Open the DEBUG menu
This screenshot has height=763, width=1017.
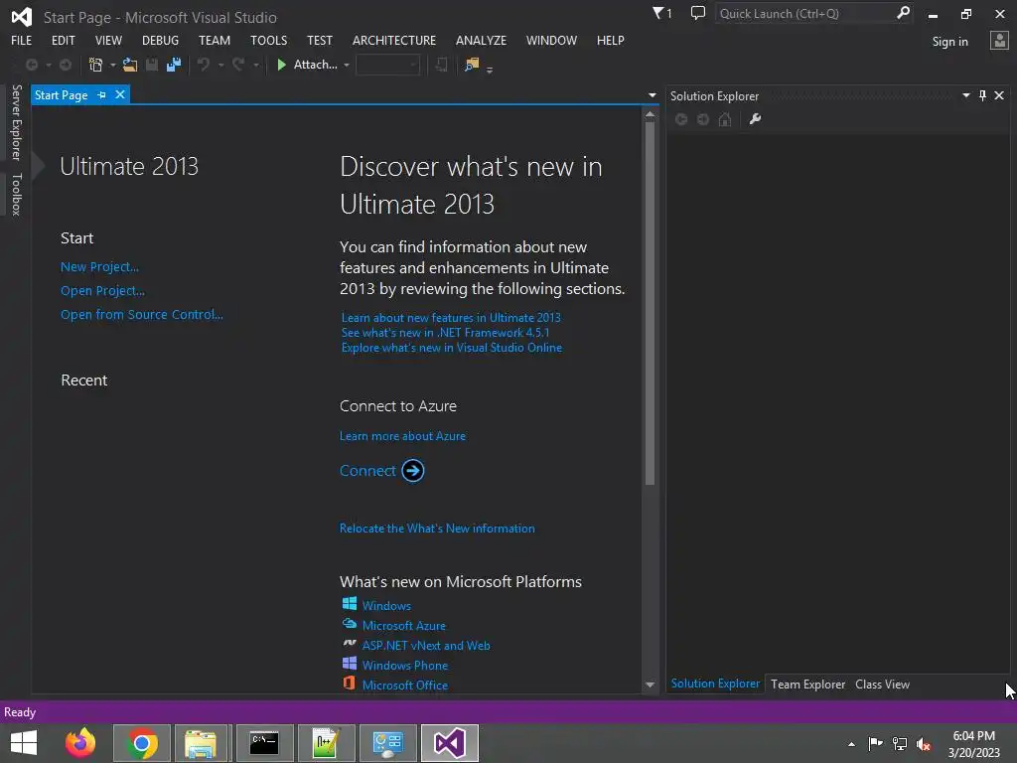click(160, 40)
